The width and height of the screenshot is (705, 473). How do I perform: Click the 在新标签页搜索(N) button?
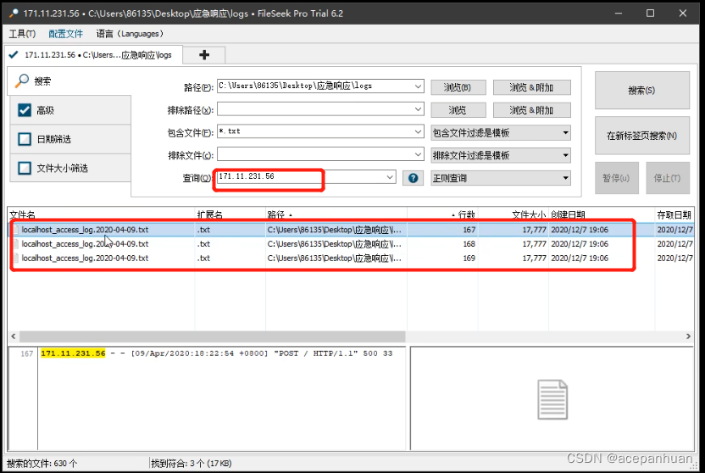coord(641,136)
